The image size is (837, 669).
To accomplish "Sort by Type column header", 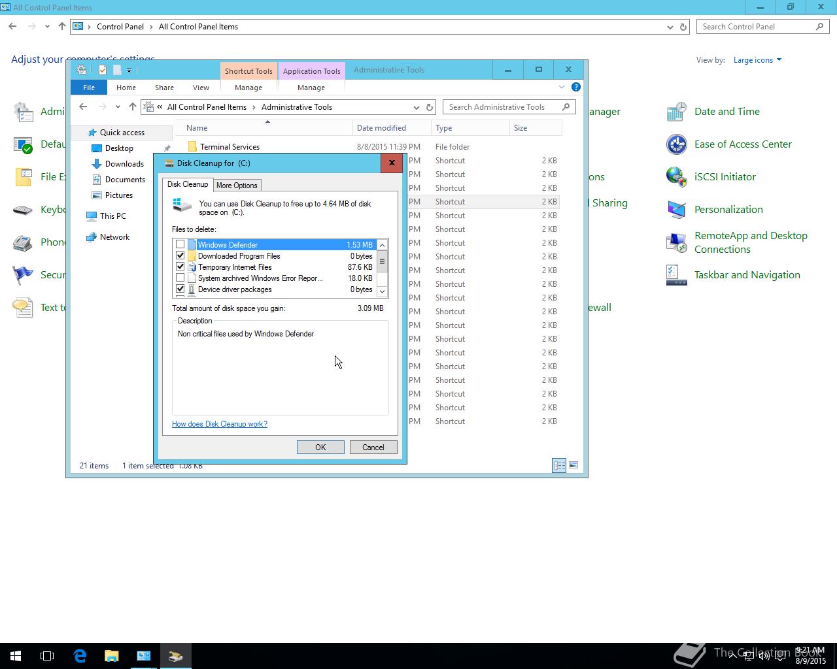I will point(444,128).
